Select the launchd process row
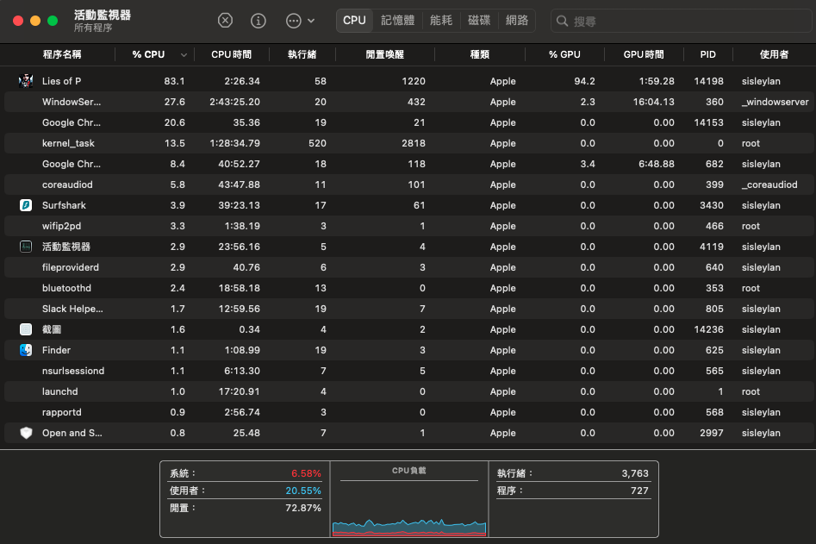 click(x=409, y=391)
